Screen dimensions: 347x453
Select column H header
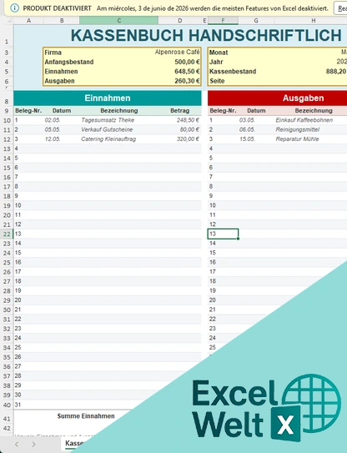click(313, 21)
